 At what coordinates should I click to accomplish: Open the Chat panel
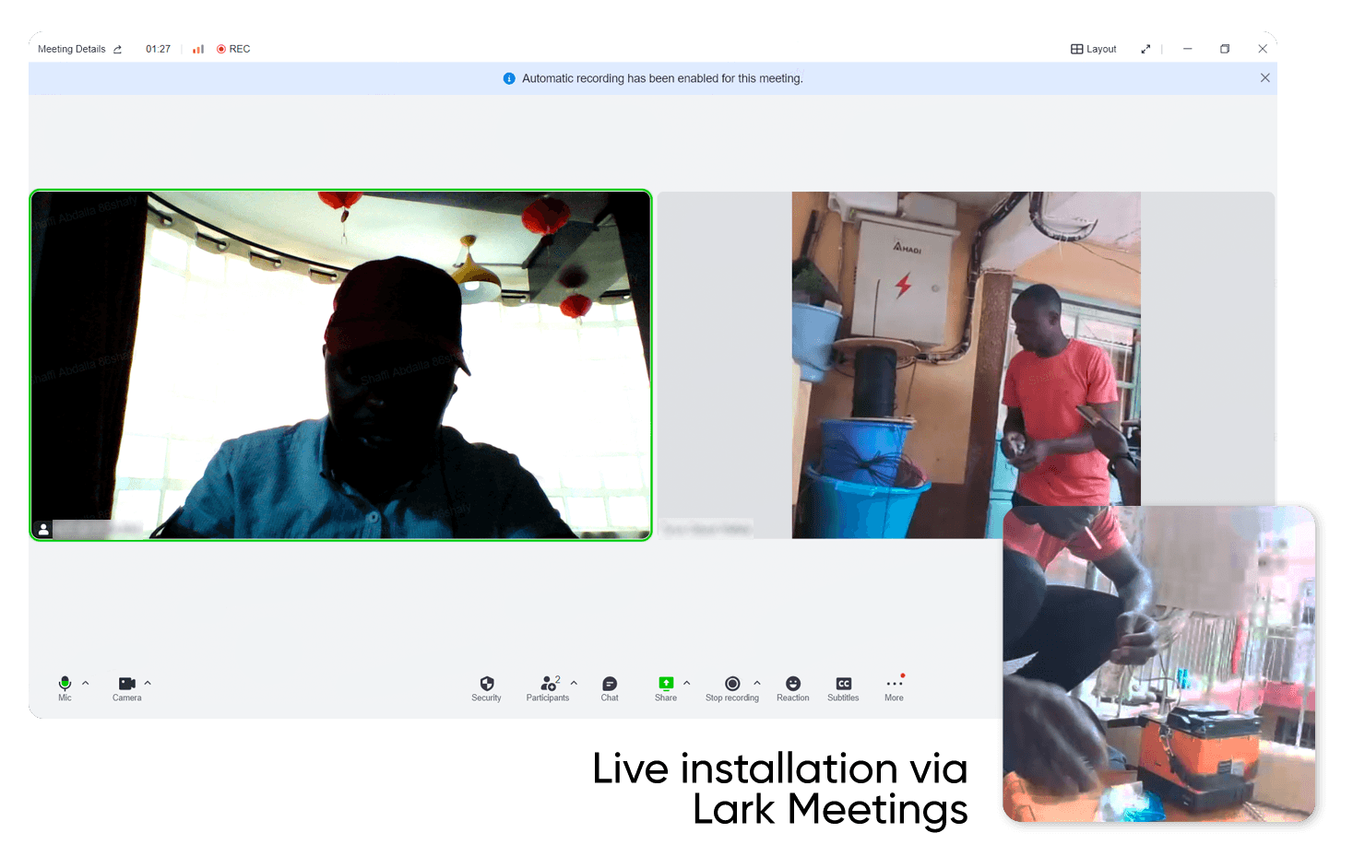point(610,688)
